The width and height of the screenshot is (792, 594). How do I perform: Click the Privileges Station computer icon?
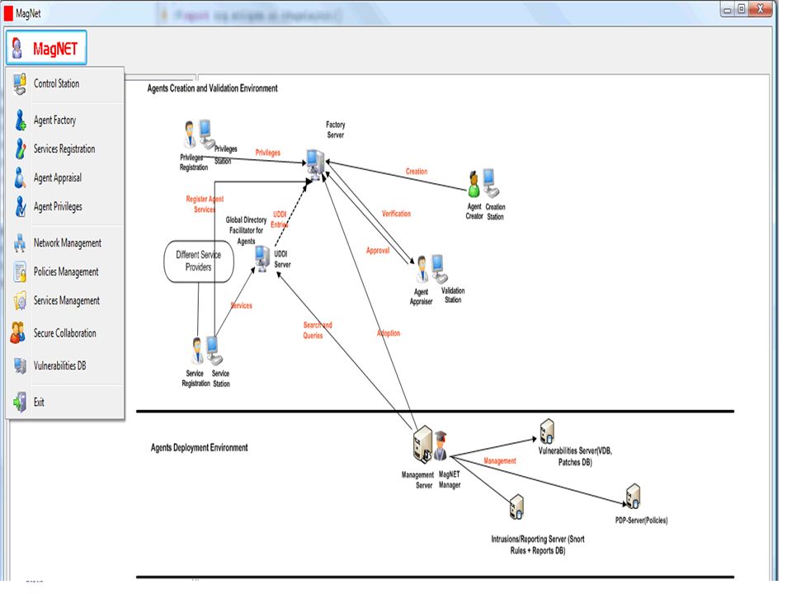(206, 134)
